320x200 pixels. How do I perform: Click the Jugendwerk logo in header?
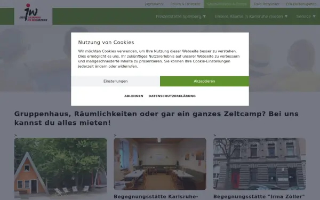(33, 13)
